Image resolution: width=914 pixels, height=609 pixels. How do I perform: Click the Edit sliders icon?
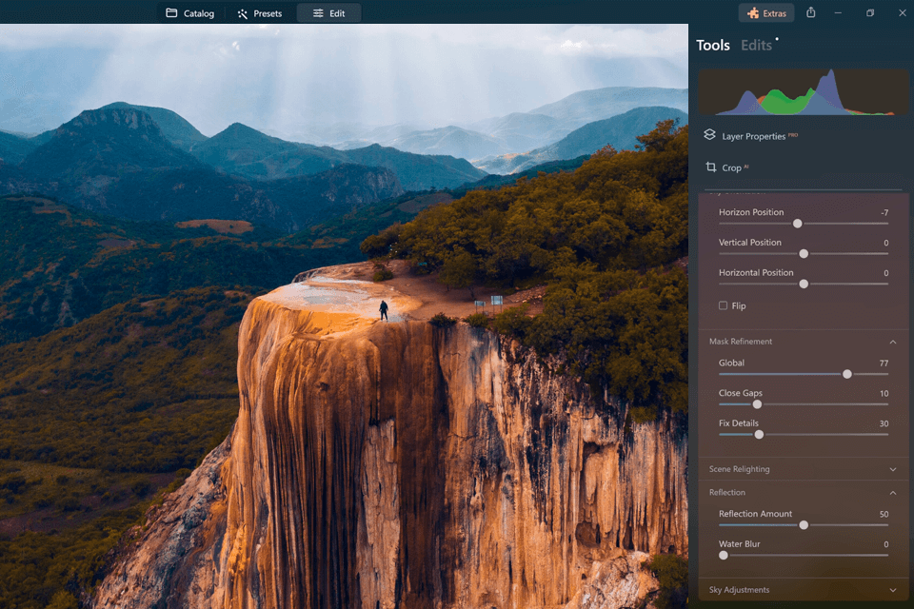318,12
